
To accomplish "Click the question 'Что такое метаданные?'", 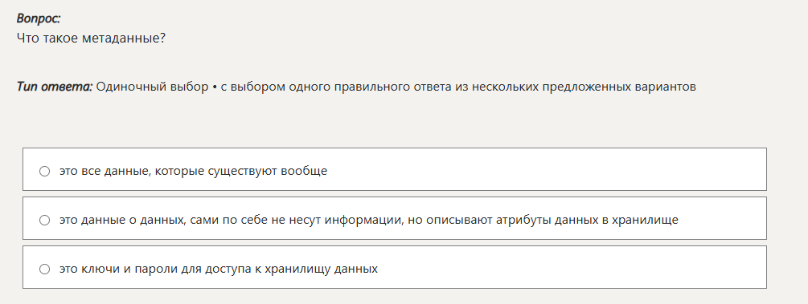I will tap(91, 38).
